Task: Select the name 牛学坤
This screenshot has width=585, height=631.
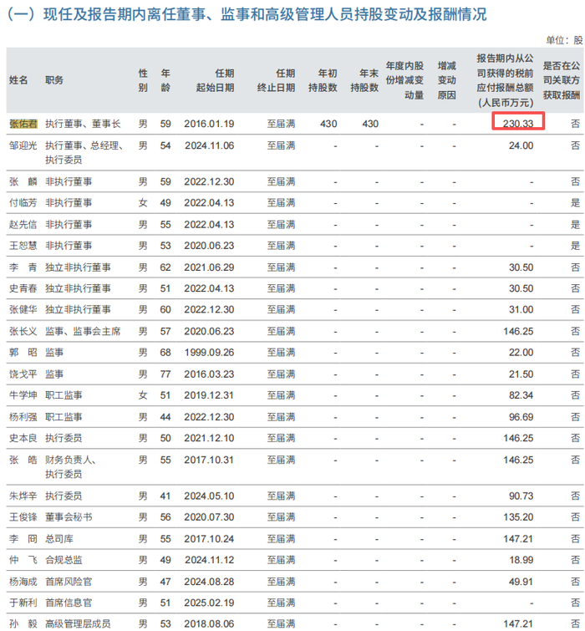Action: pos(23,395)
